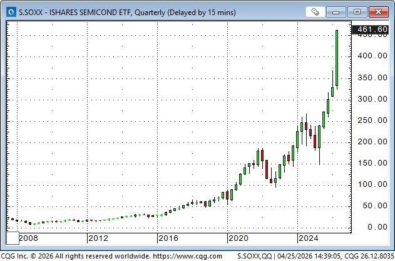This screenshot has height=261, width=395.
Task: Click the 0.00 level on price axis
Action: click(376, 227)
